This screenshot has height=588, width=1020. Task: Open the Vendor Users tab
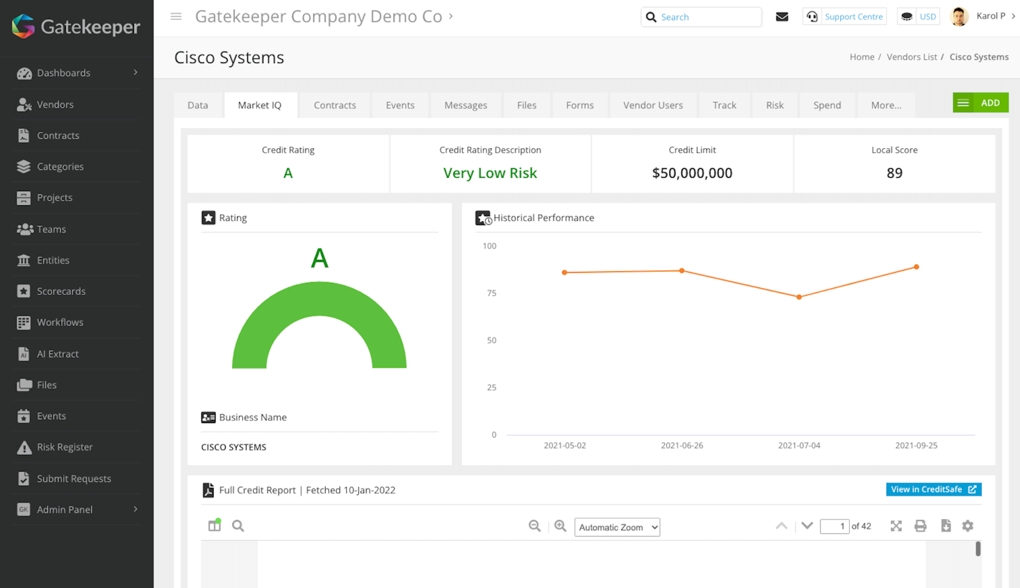(x=653, y=105)
